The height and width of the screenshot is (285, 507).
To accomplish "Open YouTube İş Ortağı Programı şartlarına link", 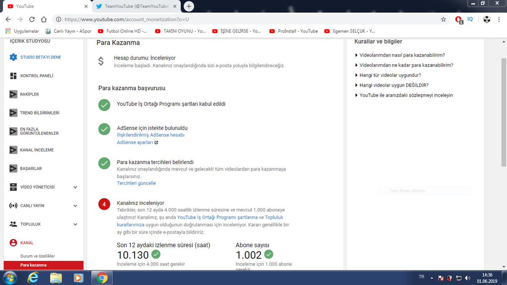I will point(217,217).
